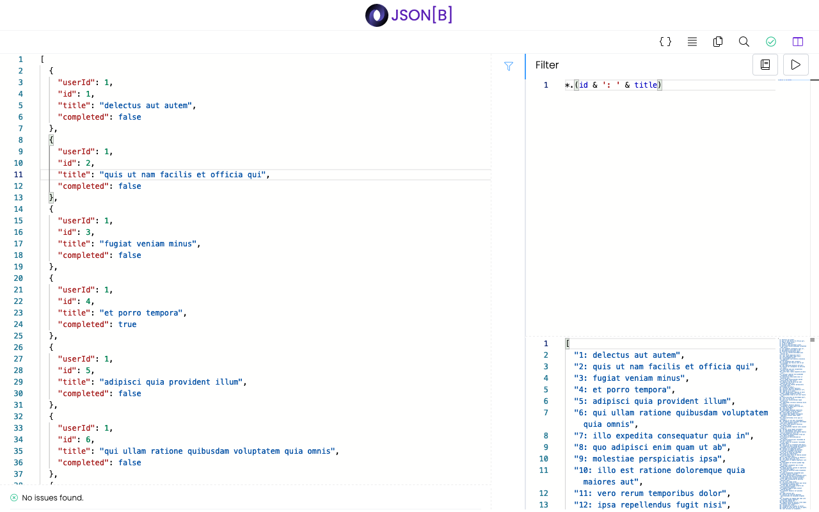Toggle split view with the purple columns icon
This screenshot has width=819, height=512.
pyautogui.click(x=797, y=41)
